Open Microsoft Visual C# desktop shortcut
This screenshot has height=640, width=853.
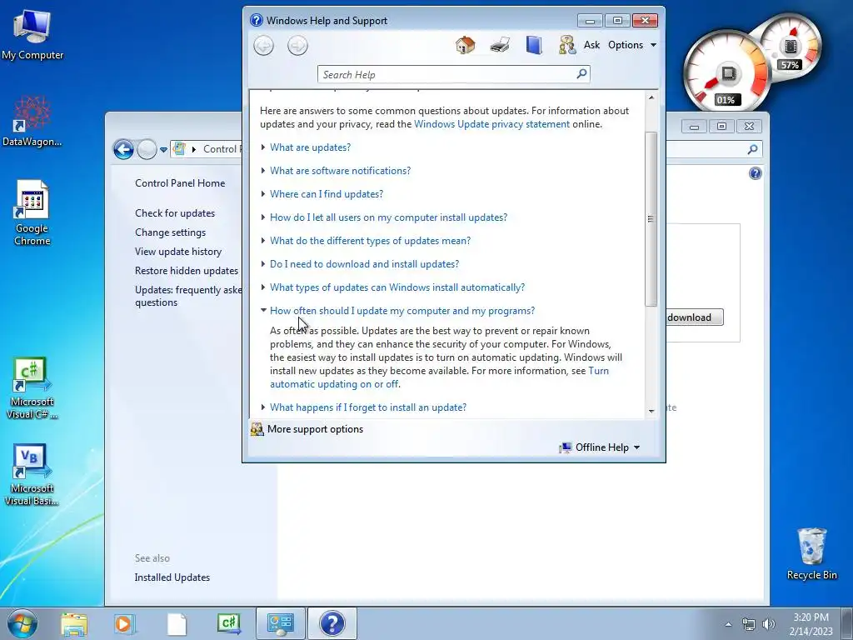click(32, 388)
